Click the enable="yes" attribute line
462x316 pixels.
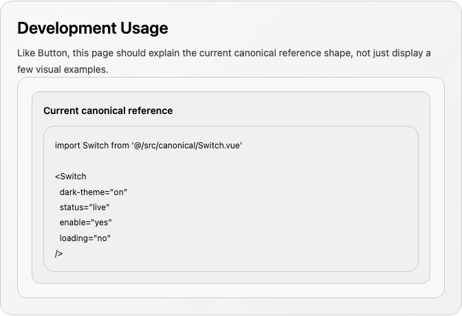tap(86, 223)
